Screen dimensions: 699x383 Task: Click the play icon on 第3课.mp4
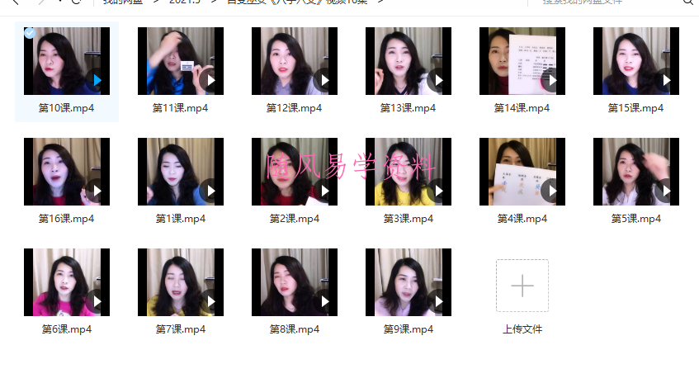438,191
